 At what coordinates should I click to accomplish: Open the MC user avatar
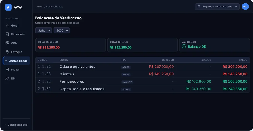(245, 7)
